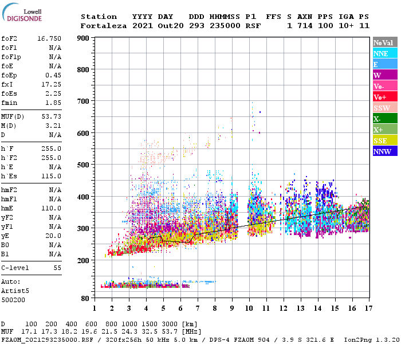Select the X+ light green legend swatch
This screenshot has width=401, height=344.
click(x=385, y=129)
